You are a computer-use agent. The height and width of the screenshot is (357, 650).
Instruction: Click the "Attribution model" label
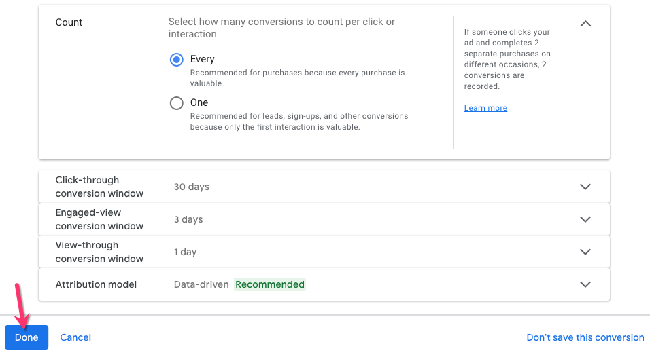(96, 284)
